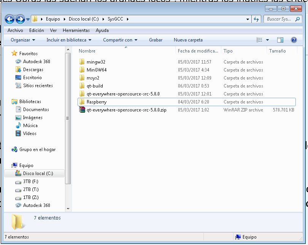Expand the arrow after Disco local (C:) breadcrumb
The width and height of the screenshot is (308, 245).
(103, 19)
